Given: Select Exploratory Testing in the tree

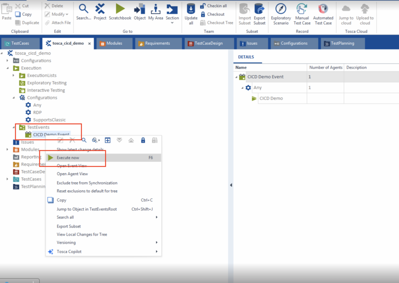Looking at the screenshot, I should pos(47,83).
